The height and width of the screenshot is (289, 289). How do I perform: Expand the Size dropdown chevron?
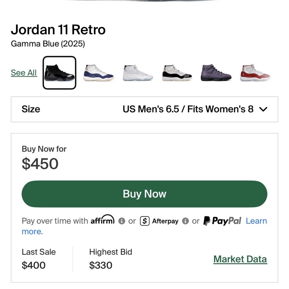pyautogui.click(x=263, y=109)
